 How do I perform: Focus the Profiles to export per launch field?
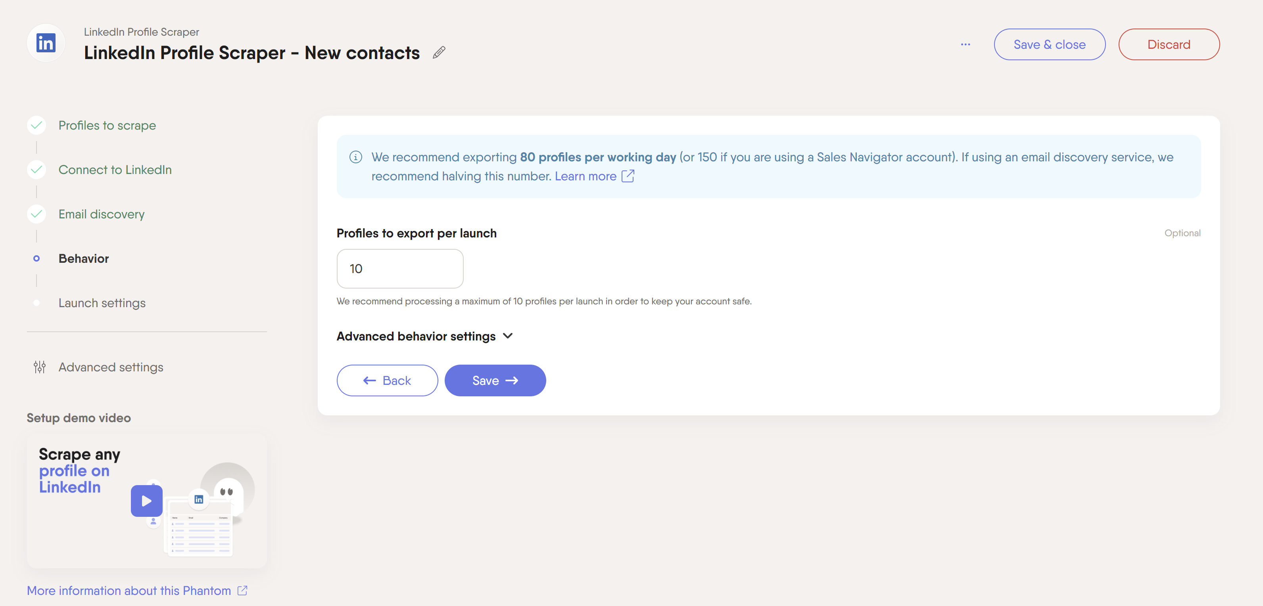[x=399, y=268]
